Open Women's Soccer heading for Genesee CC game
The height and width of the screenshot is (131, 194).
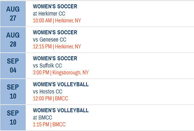[x=55, y=32]
